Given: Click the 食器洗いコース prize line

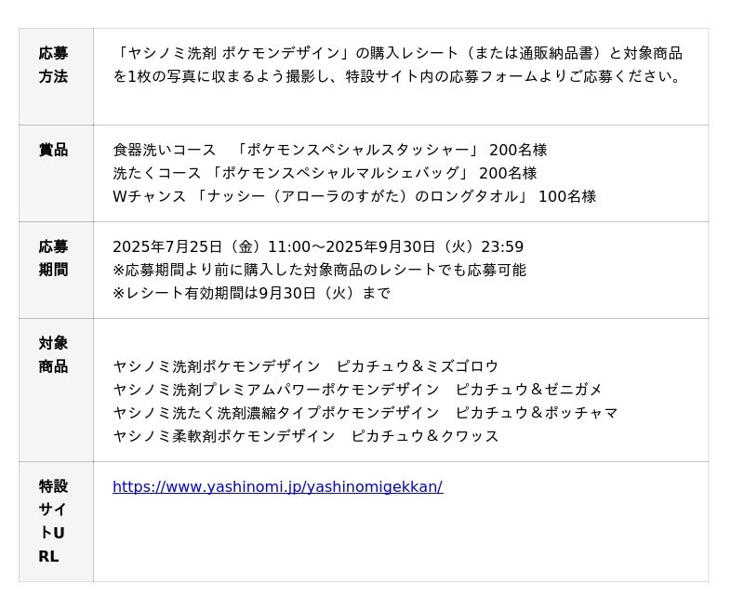Looking at the screenshot, I should (x=329, y=151).
